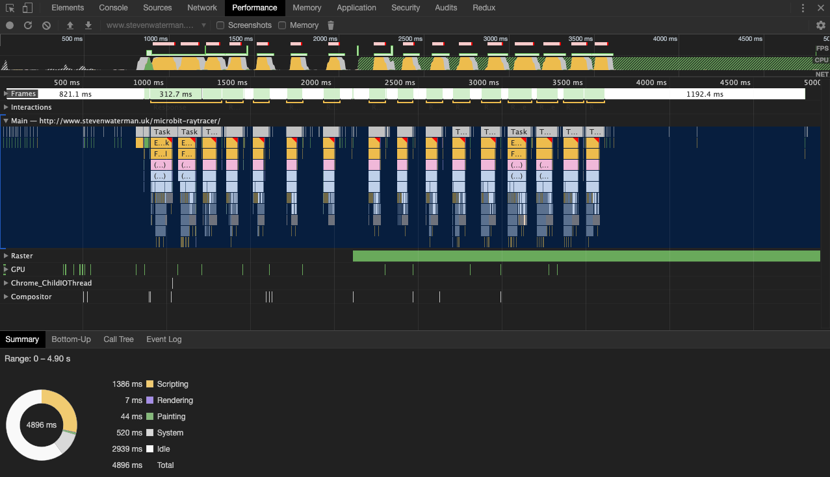Clear the current recording
The height and width of the screenshot is (477, 830).
[x=46, y=25]
